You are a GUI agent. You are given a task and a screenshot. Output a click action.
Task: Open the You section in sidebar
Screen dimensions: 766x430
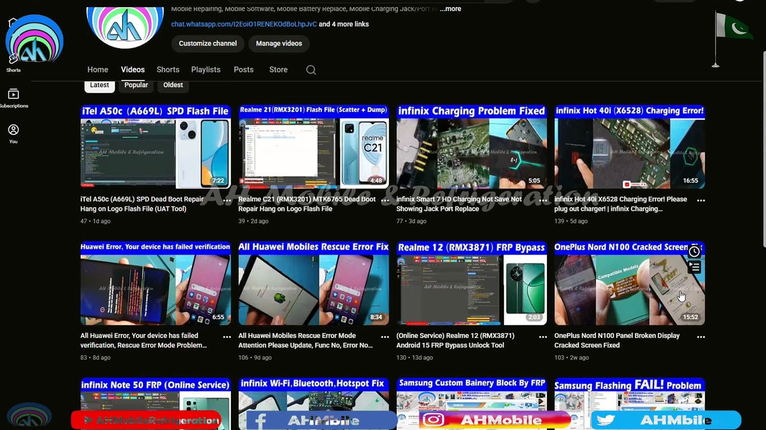tap(13, 134)
